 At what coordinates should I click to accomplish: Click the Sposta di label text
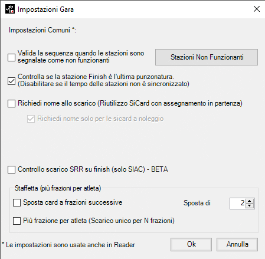click(x=197, y=203)
